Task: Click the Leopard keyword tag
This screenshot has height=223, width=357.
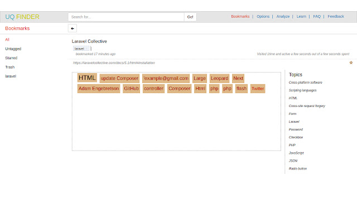Action: (219, 78)
